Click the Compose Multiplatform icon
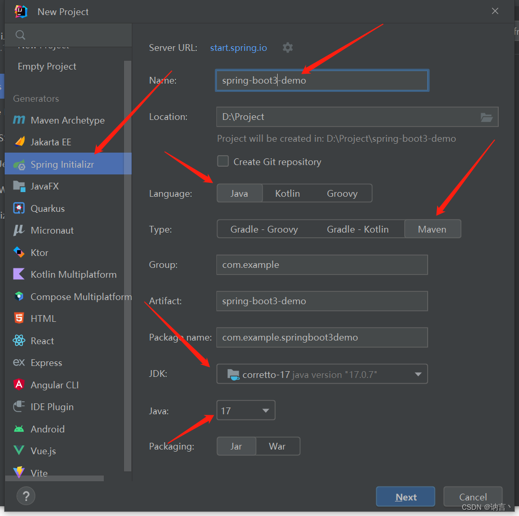This screenshot has width=519, height=516. pyautogui.click(x=19, y=296)
